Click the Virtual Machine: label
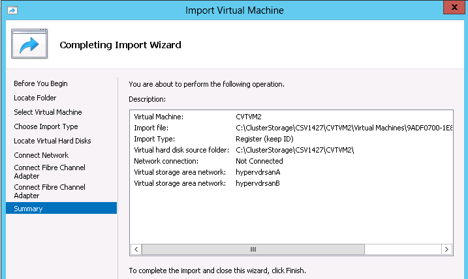Image resolution: width=468 pixels, height=279 pixels. [159, 117]
